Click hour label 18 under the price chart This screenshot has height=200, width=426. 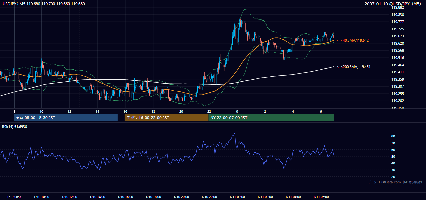[153, 111]
